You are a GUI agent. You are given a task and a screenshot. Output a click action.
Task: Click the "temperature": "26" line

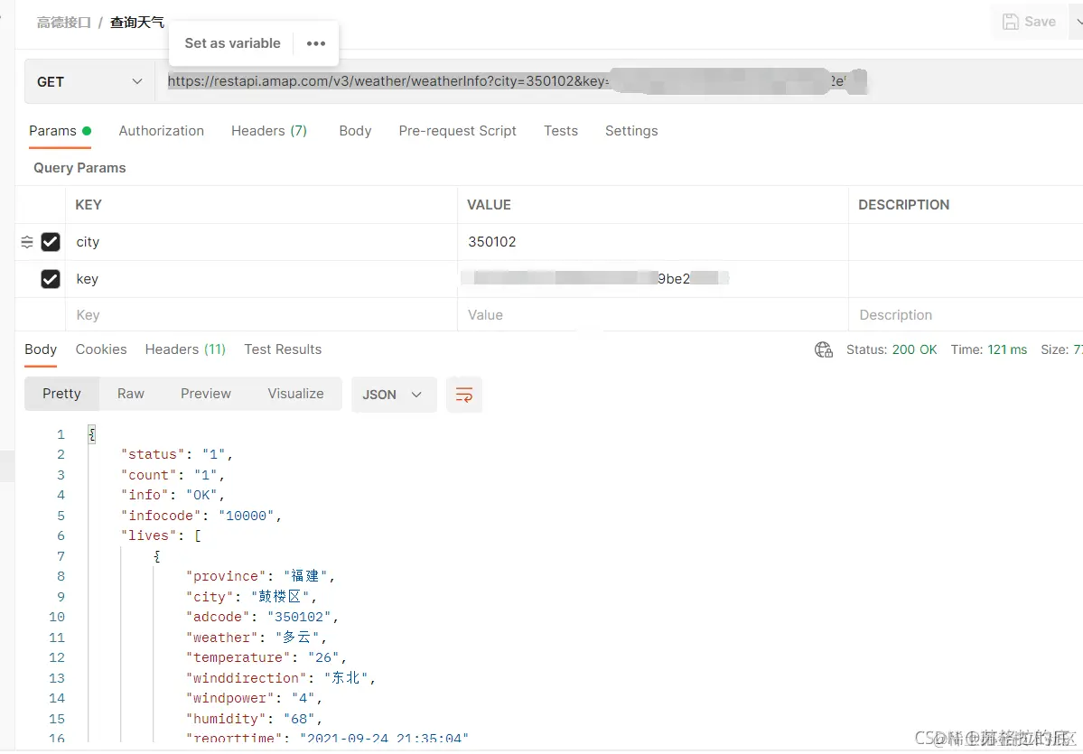pyautogui.click(x=266, y=657)
